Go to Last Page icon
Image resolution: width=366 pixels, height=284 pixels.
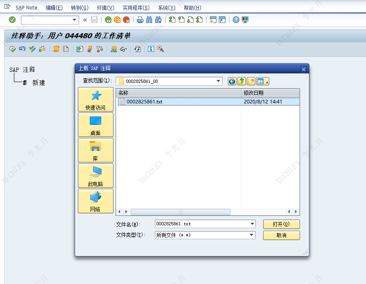click(199, 20)
